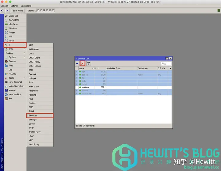Open the Settings menu
This screenshot has width=221, height=171.
(14, 6)
